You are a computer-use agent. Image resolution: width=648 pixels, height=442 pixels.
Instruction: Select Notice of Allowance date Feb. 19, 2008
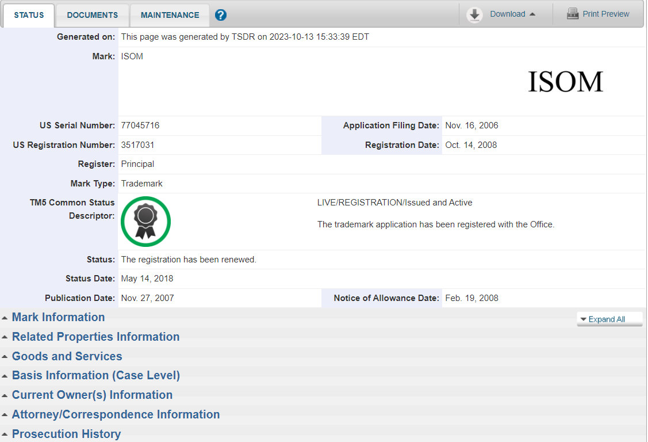[471, 298]
